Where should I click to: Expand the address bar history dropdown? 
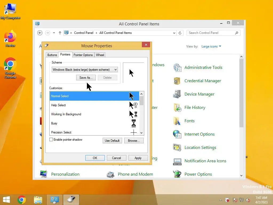pyautogui.click(x=174, y=33)
